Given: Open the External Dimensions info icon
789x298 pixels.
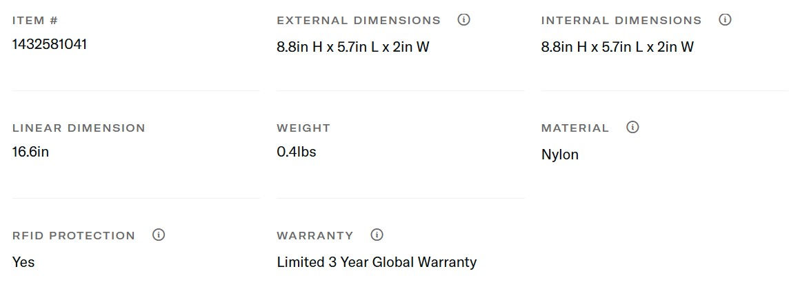Looking at the screenshot, I should tap(463, 19).
